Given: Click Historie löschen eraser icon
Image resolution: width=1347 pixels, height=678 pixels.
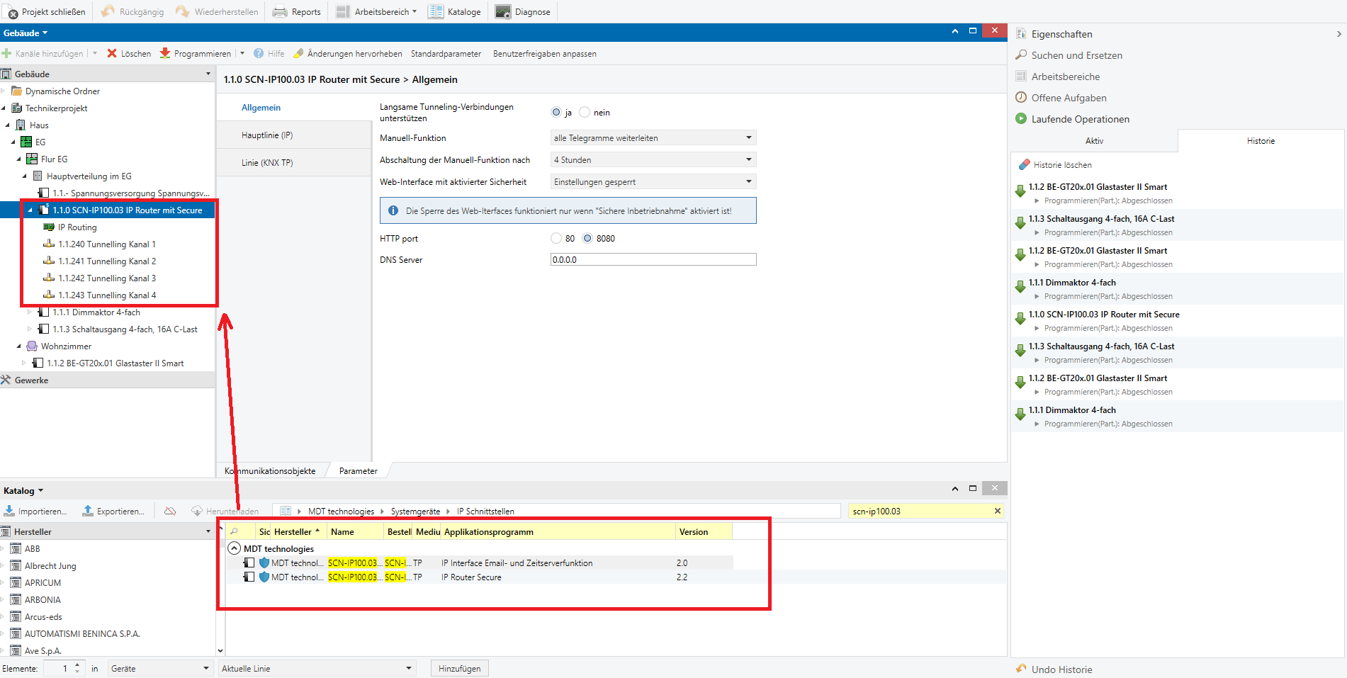Looking at the screenshot, I should pos(1024,164).
